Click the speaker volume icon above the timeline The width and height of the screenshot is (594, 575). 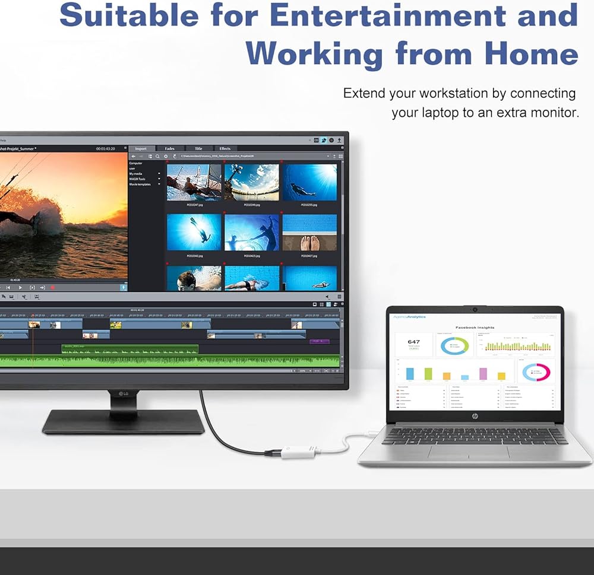(x=327, y=296)
